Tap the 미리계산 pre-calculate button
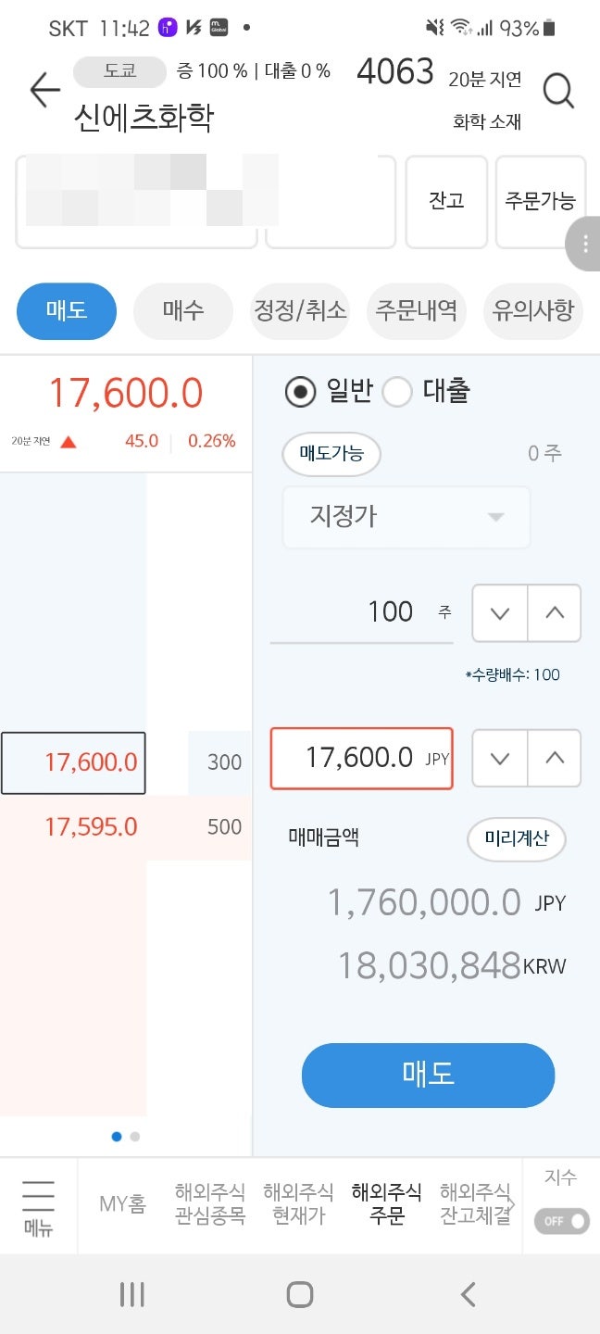Screen dimensions: 600x1334 click(516, 839)
